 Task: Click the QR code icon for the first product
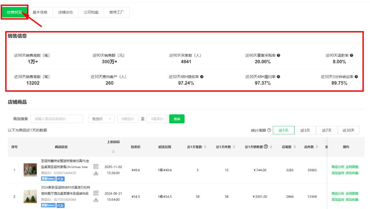[96, 167]
